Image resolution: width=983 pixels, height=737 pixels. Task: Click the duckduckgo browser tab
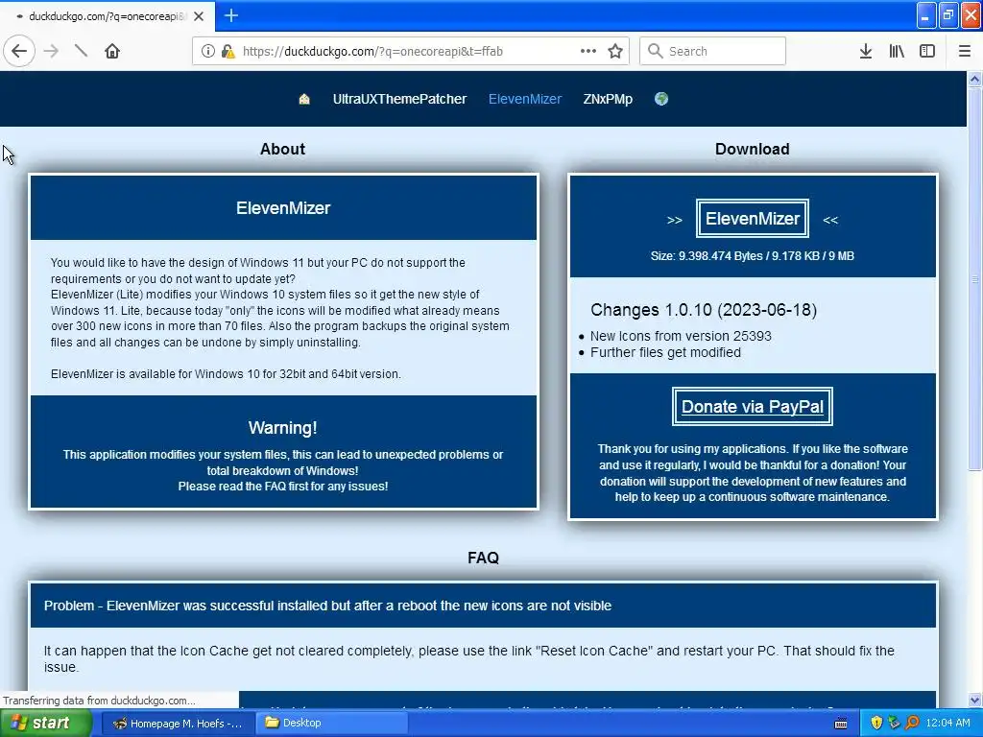point(108,16)
